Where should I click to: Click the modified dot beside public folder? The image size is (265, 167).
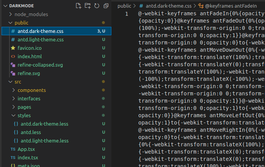(103, 23)
